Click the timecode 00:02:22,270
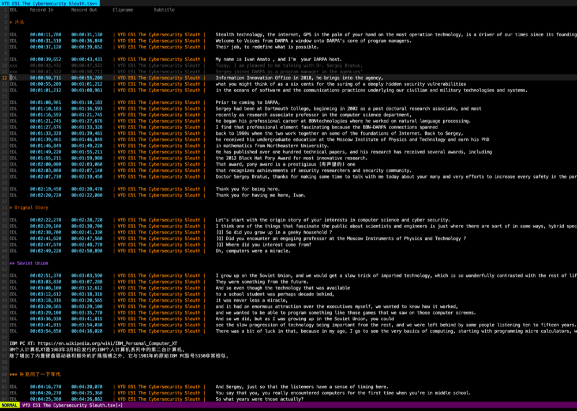Screen dimensions: 577x411 [x=46, y=220]
